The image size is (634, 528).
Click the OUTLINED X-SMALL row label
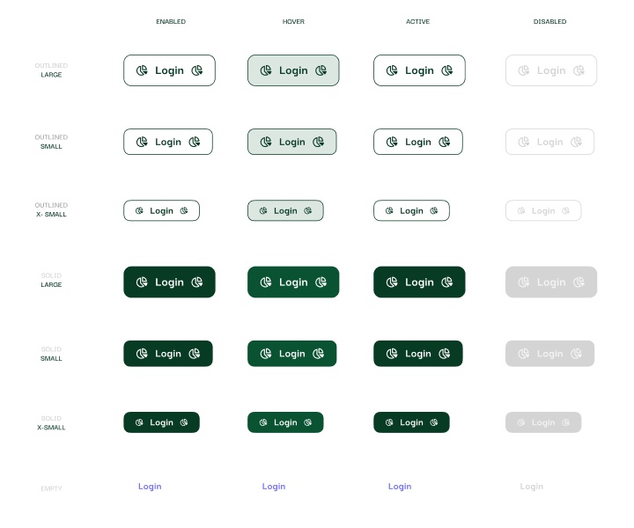click(51, 209)
